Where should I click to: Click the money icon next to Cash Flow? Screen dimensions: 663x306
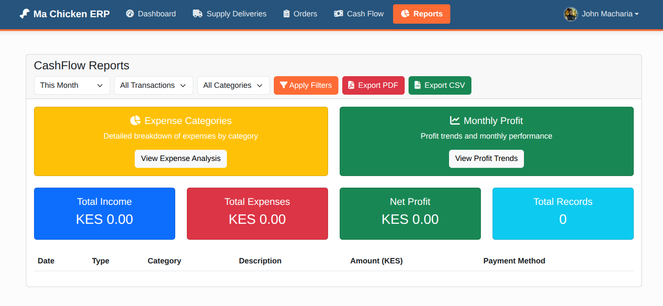coord(338,14)
